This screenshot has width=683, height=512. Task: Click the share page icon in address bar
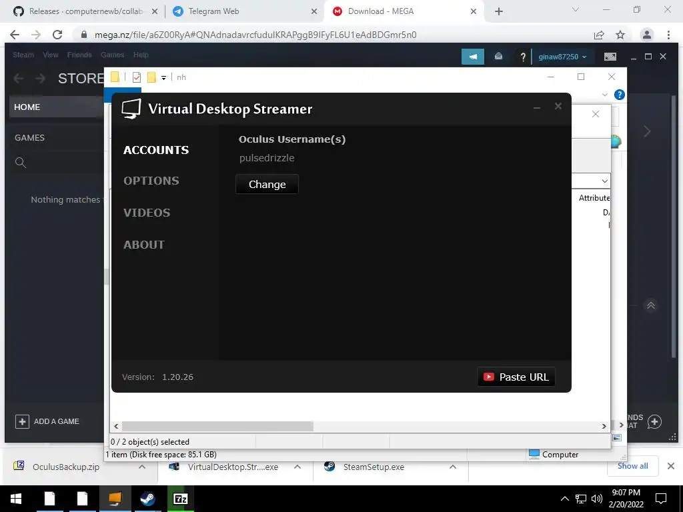pyautogui.click(x=599, y=35)
